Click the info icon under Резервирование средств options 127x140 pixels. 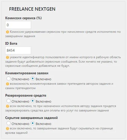8,106
